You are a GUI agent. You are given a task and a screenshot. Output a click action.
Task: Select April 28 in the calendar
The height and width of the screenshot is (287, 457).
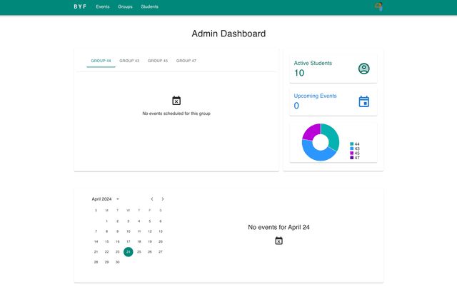click(96, 262)
